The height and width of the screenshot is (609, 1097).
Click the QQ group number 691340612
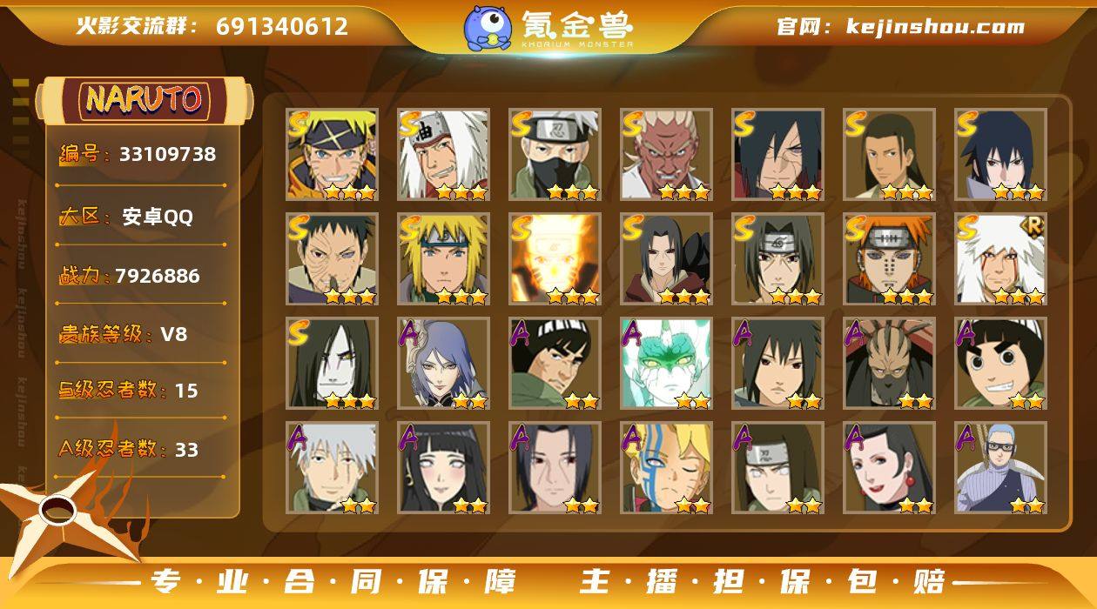tap(282, 26)
